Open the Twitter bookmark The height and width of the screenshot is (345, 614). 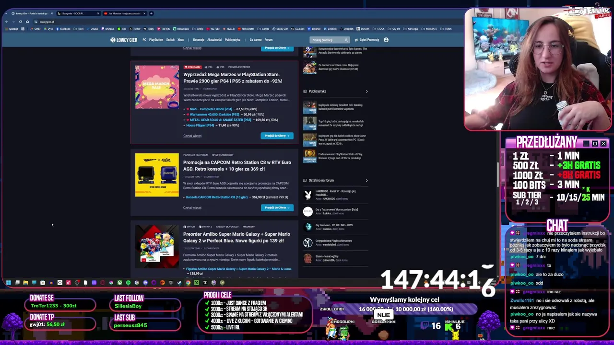135,29
